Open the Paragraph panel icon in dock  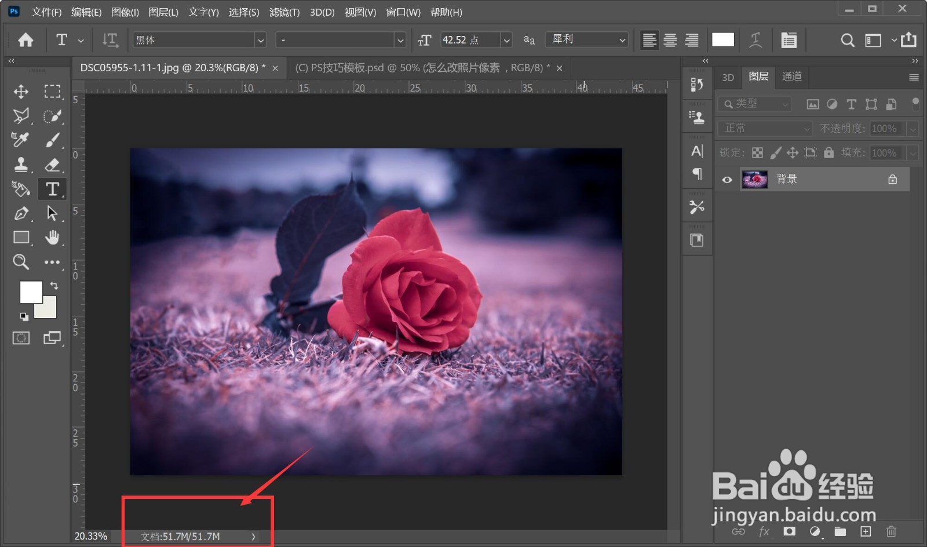tap(697, 174)
